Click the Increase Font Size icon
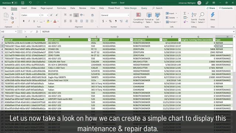 point(51,15)
